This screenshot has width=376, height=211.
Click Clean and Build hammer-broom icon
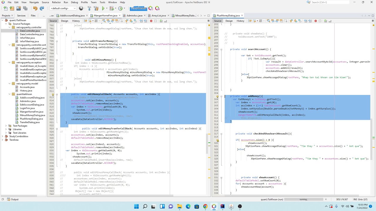click(96, 8)
